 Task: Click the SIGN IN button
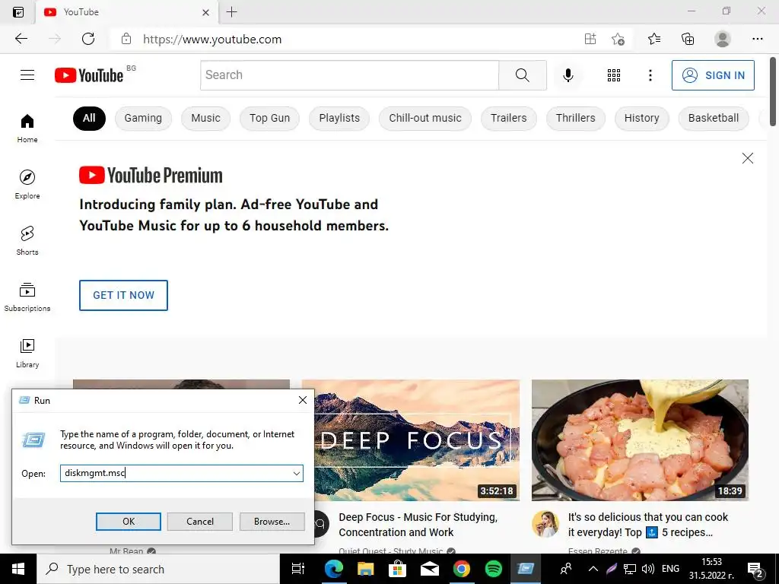(x=713, y=75)
